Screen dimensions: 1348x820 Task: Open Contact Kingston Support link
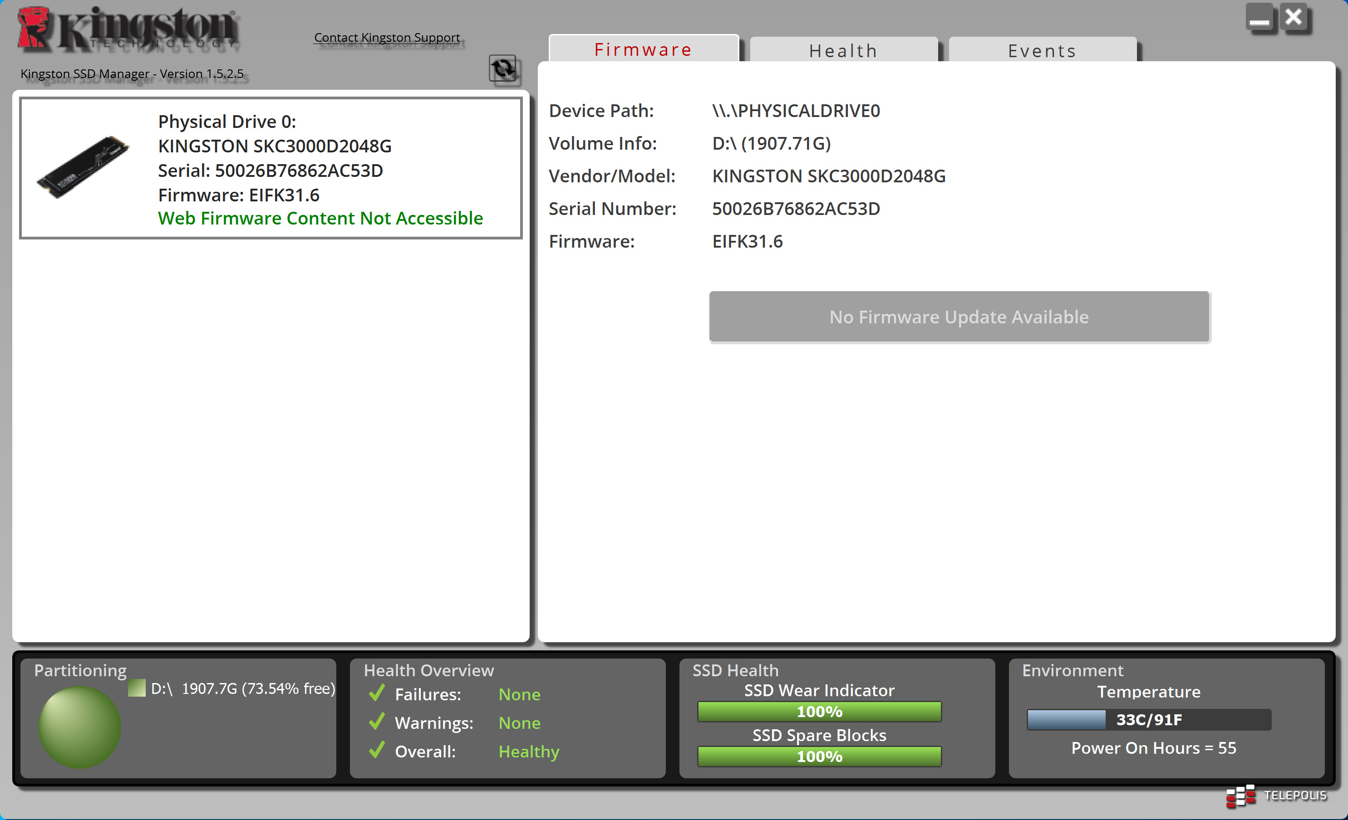(386, 37)
